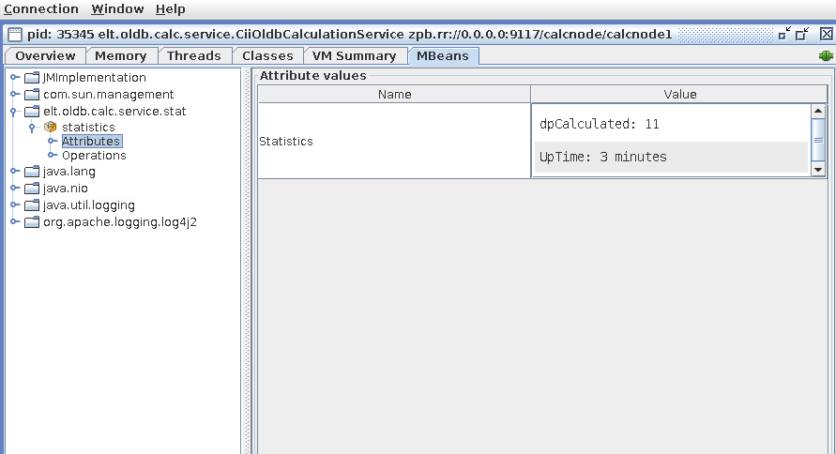The image size is (836, 454).
Task: Click the green connection status icon
Action: pyautogui.click(x=826, y=56)
